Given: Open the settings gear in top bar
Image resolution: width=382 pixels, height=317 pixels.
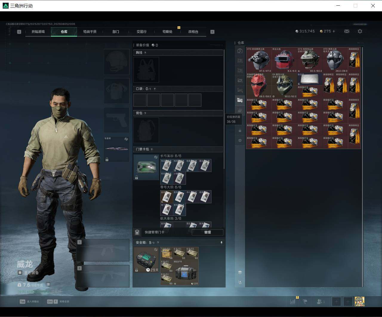Looking at the screenshot, I should pos(360,31).
